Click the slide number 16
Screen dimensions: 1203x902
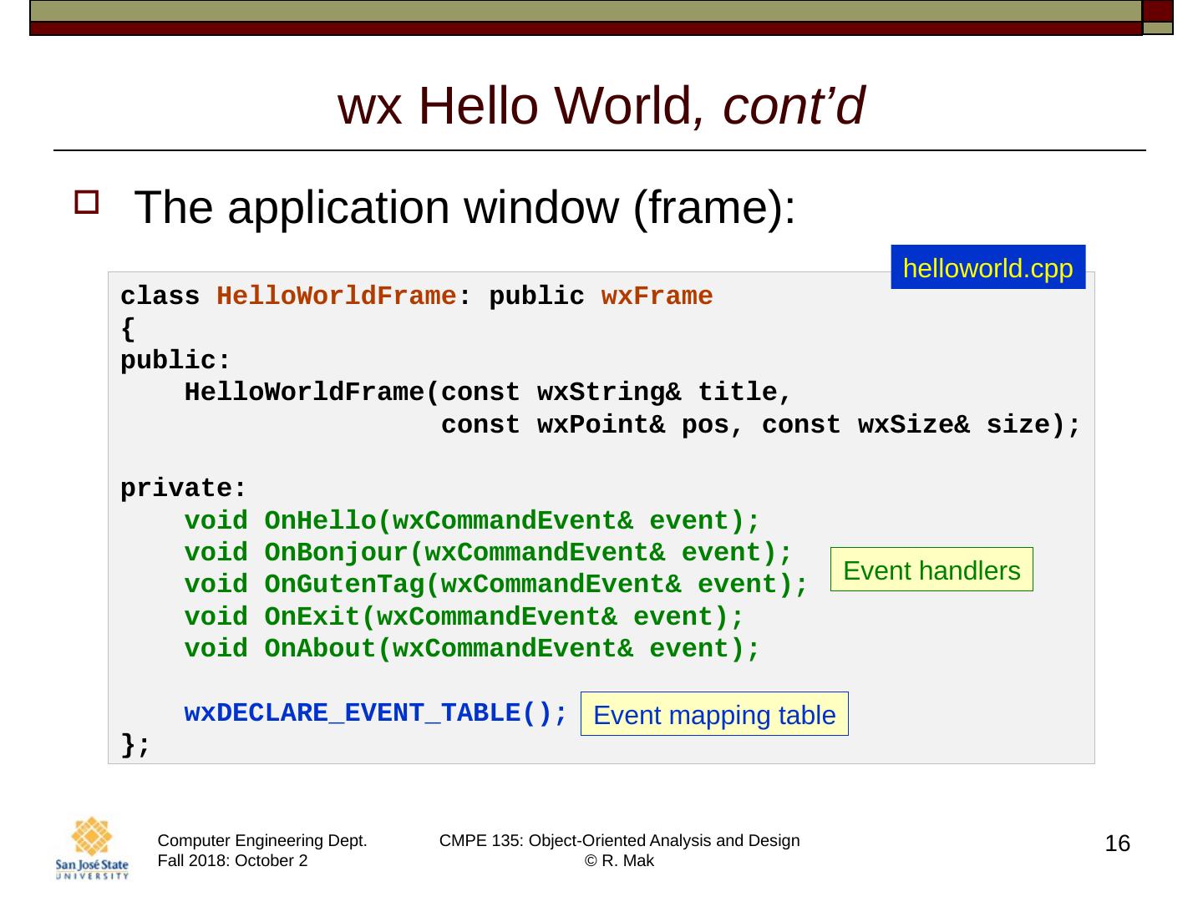[x=1118, y=844]
